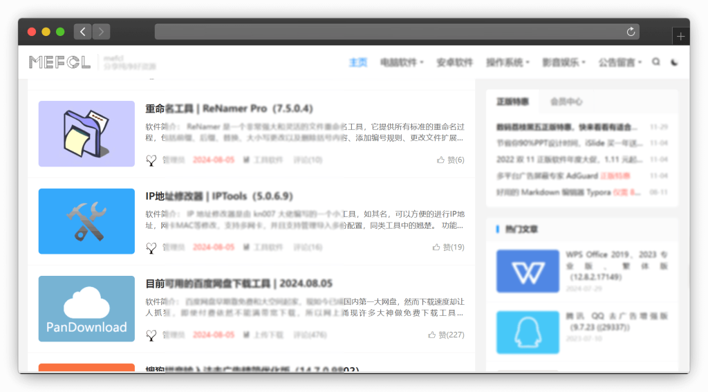This screenshot has height=392, width=708.
Task: Open the IPTools (5.0.6.9) article title
Action: pyautogui.click(x=219, y=196)
